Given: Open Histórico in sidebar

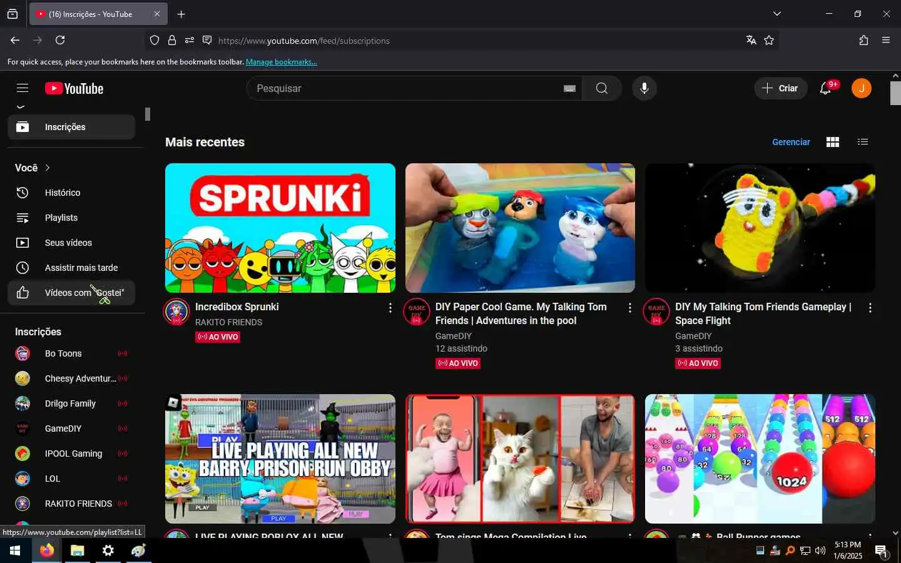Looking at the screenshot, I should point(71,193).
